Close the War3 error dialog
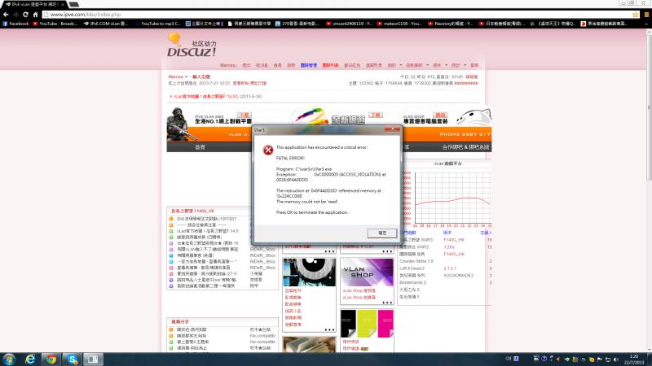Image resolution: width=652 pixels, height=366 pixels. click(392, 129)
